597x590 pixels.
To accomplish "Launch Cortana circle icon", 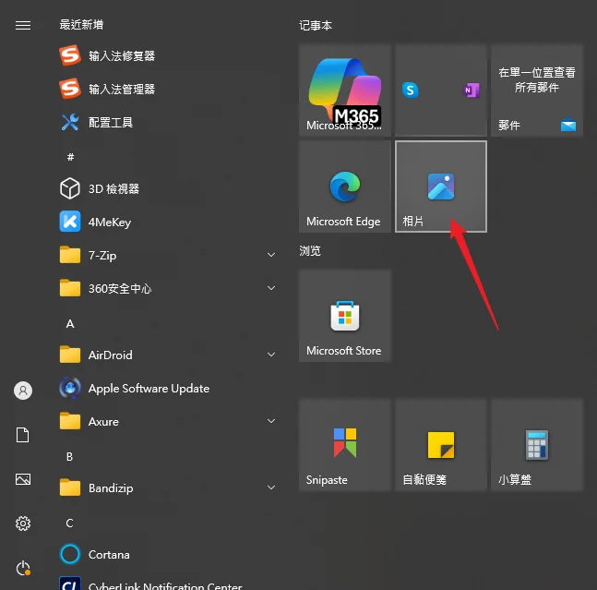I will pyautogui.click(x=70, y=554).
